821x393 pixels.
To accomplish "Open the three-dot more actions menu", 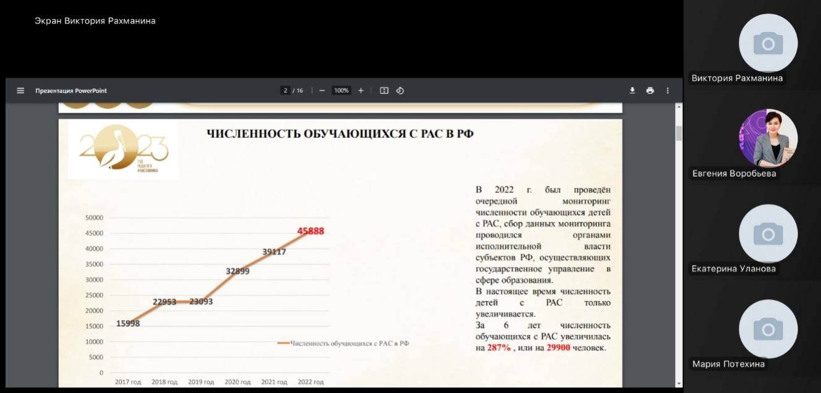I will 668,90.
